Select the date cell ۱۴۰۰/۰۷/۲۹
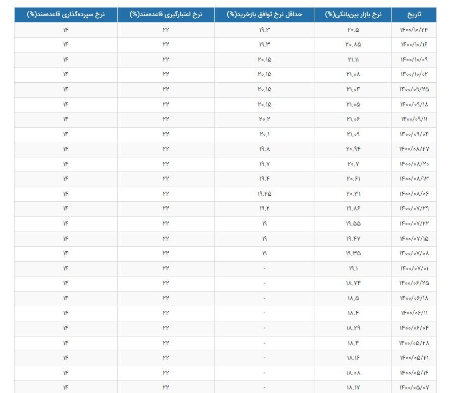Image resolution: width=452 pixels, height=393 pixels. (x=414, y=208)
